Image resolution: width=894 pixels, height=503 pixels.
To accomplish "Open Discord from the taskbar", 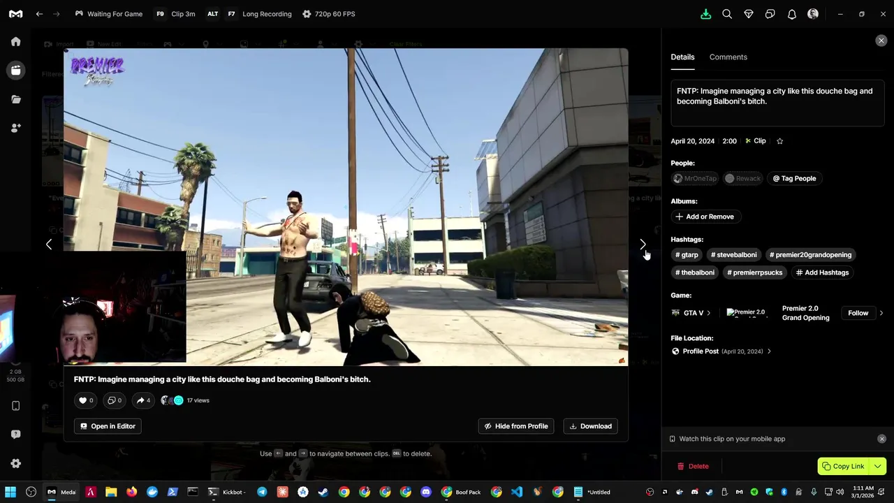I will pos(426,492).
